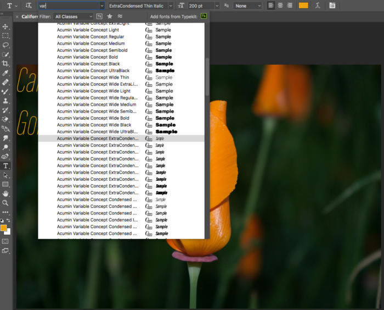
Task: Open the Edit Toolbar three-dots menu
Action: (5, 212)
